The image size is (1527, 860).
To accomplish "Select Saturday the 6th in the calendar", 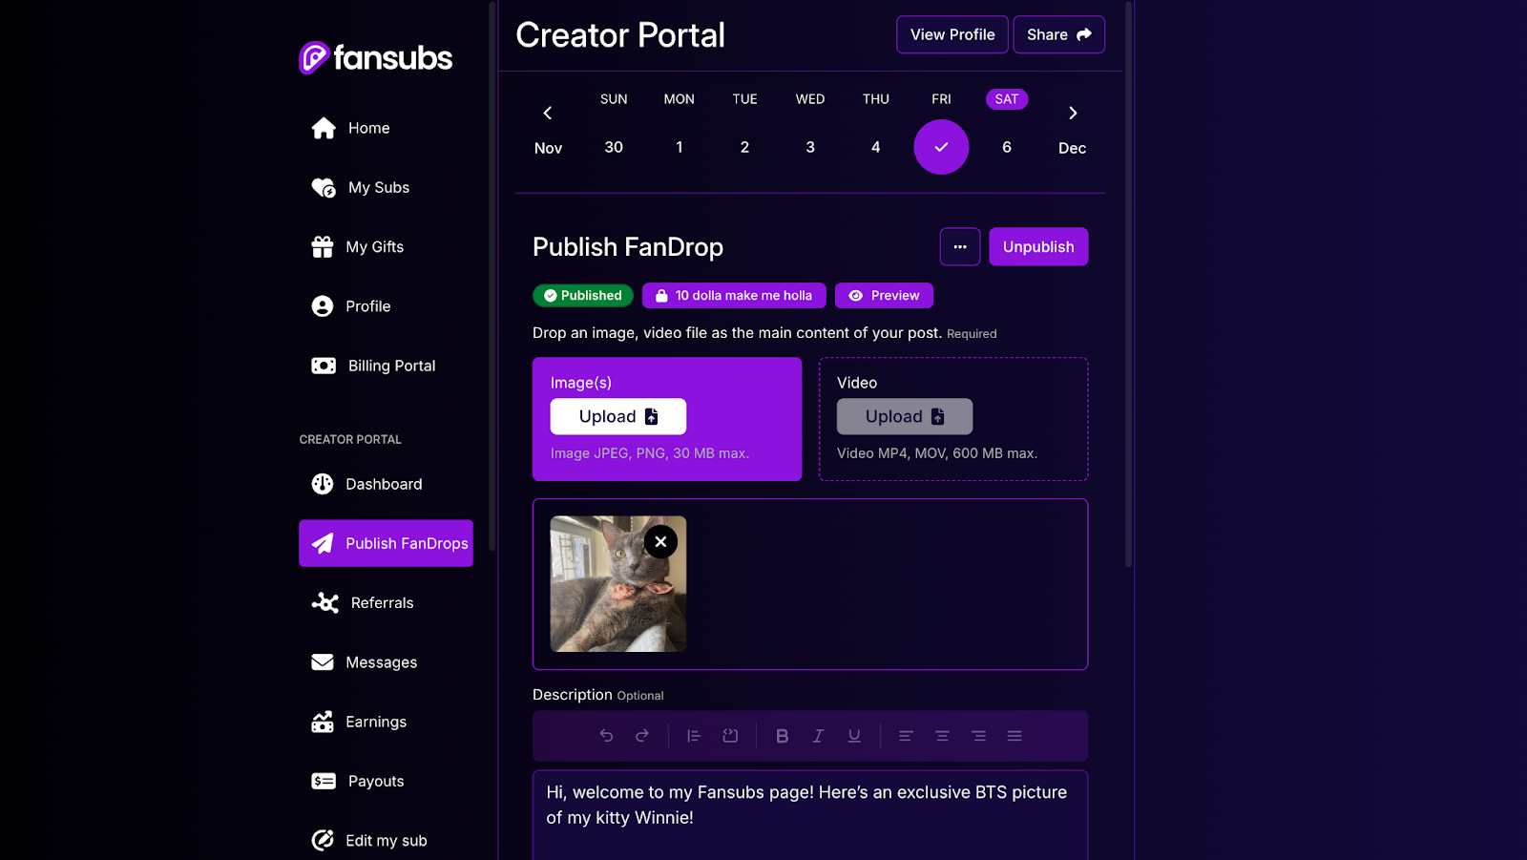I will tap(1006, 147).
